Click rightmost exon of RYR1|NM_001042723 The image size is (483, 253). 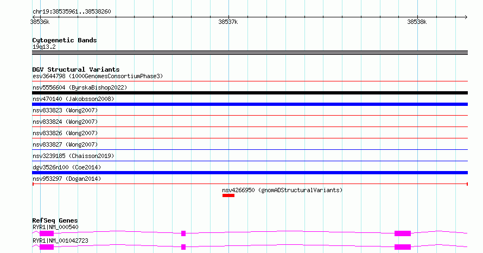(x=403, y=247)
